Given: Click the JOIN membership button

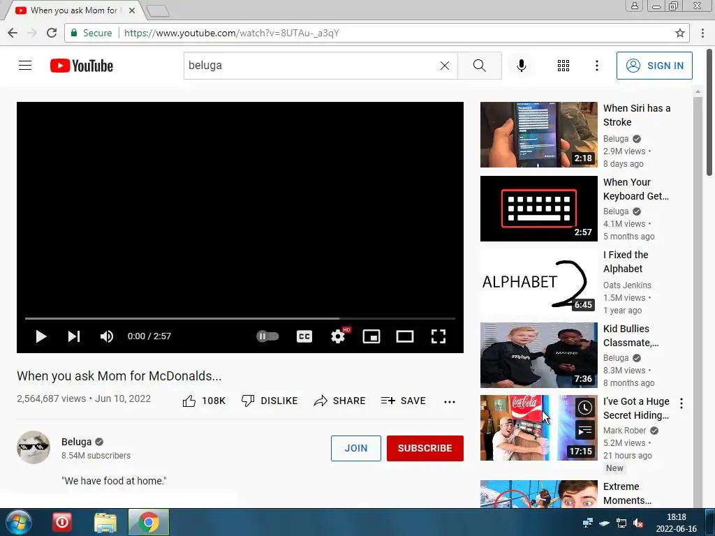Looking at the screenshot, I should pyautogui.click(x=355, y=448).
